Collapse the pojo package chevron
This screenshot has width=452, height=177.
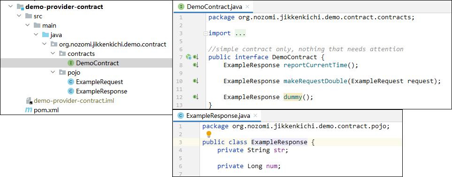point(53,72)
